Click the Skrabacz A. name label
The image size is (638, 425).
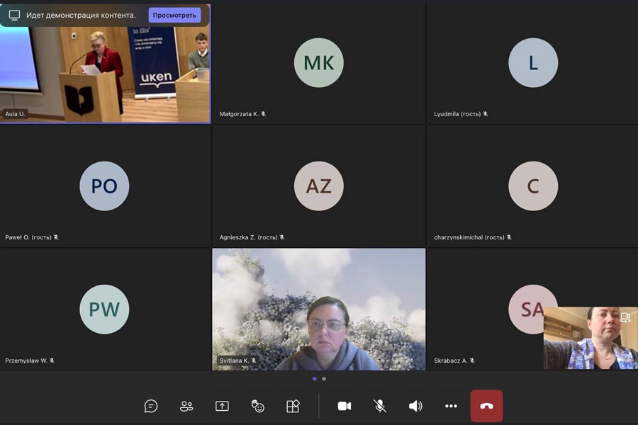click(451, 361)
